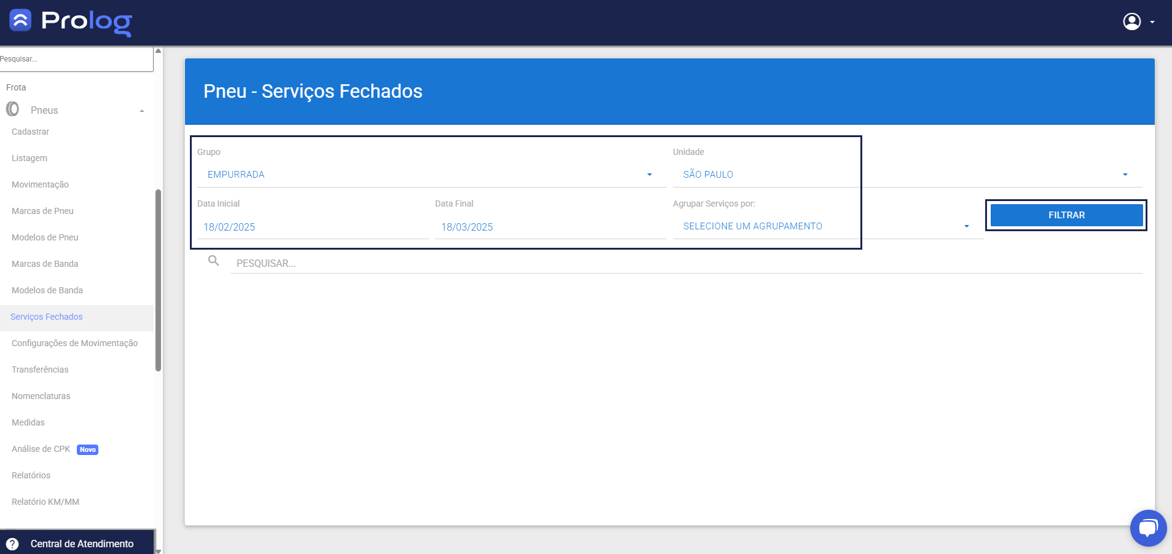Click the tire icon beside Pneus
The height and width of the screenshot is (554, 1172).
click(x=12, y=109)
